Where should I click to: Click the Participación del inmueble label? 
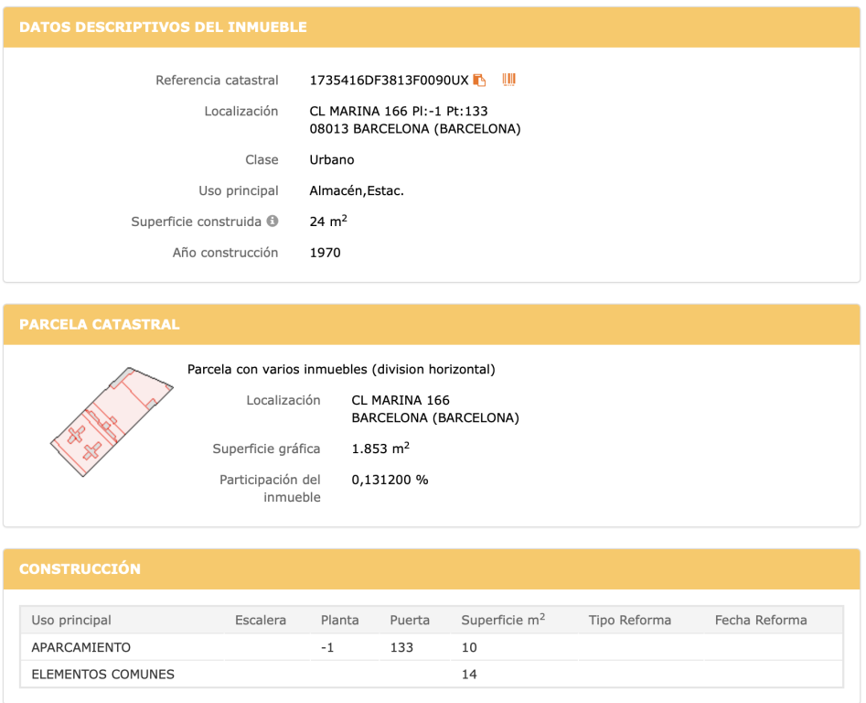(270, 489)
